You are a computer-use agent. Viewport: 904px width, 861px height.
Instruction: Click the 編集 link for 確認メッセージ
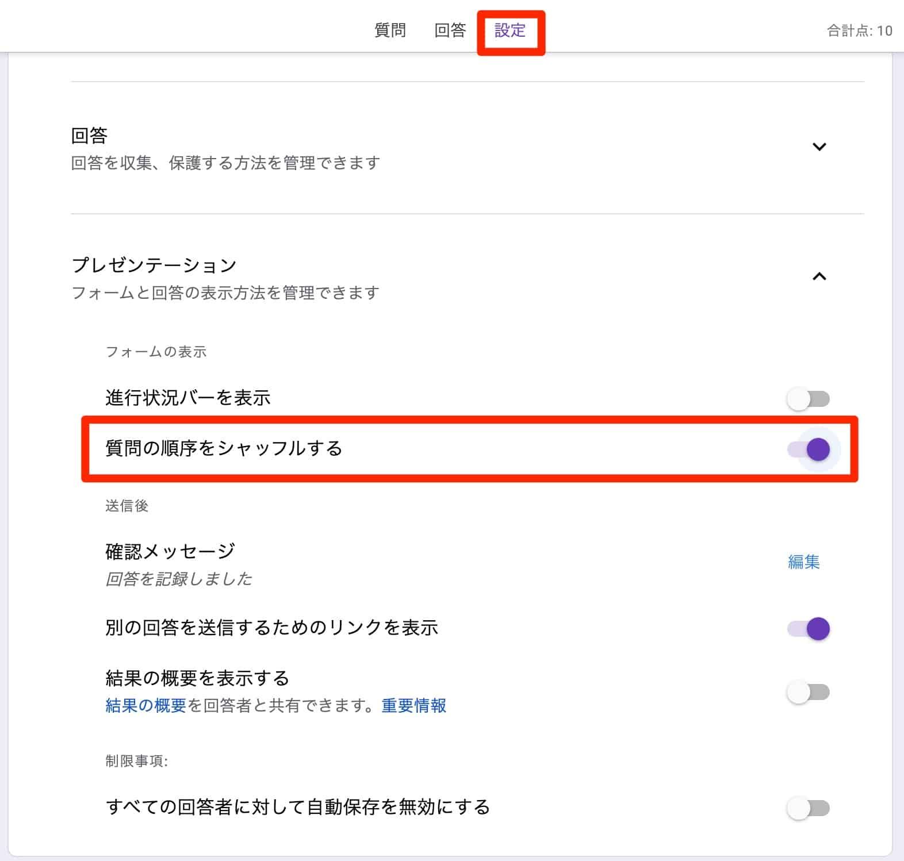click(803, 562)
